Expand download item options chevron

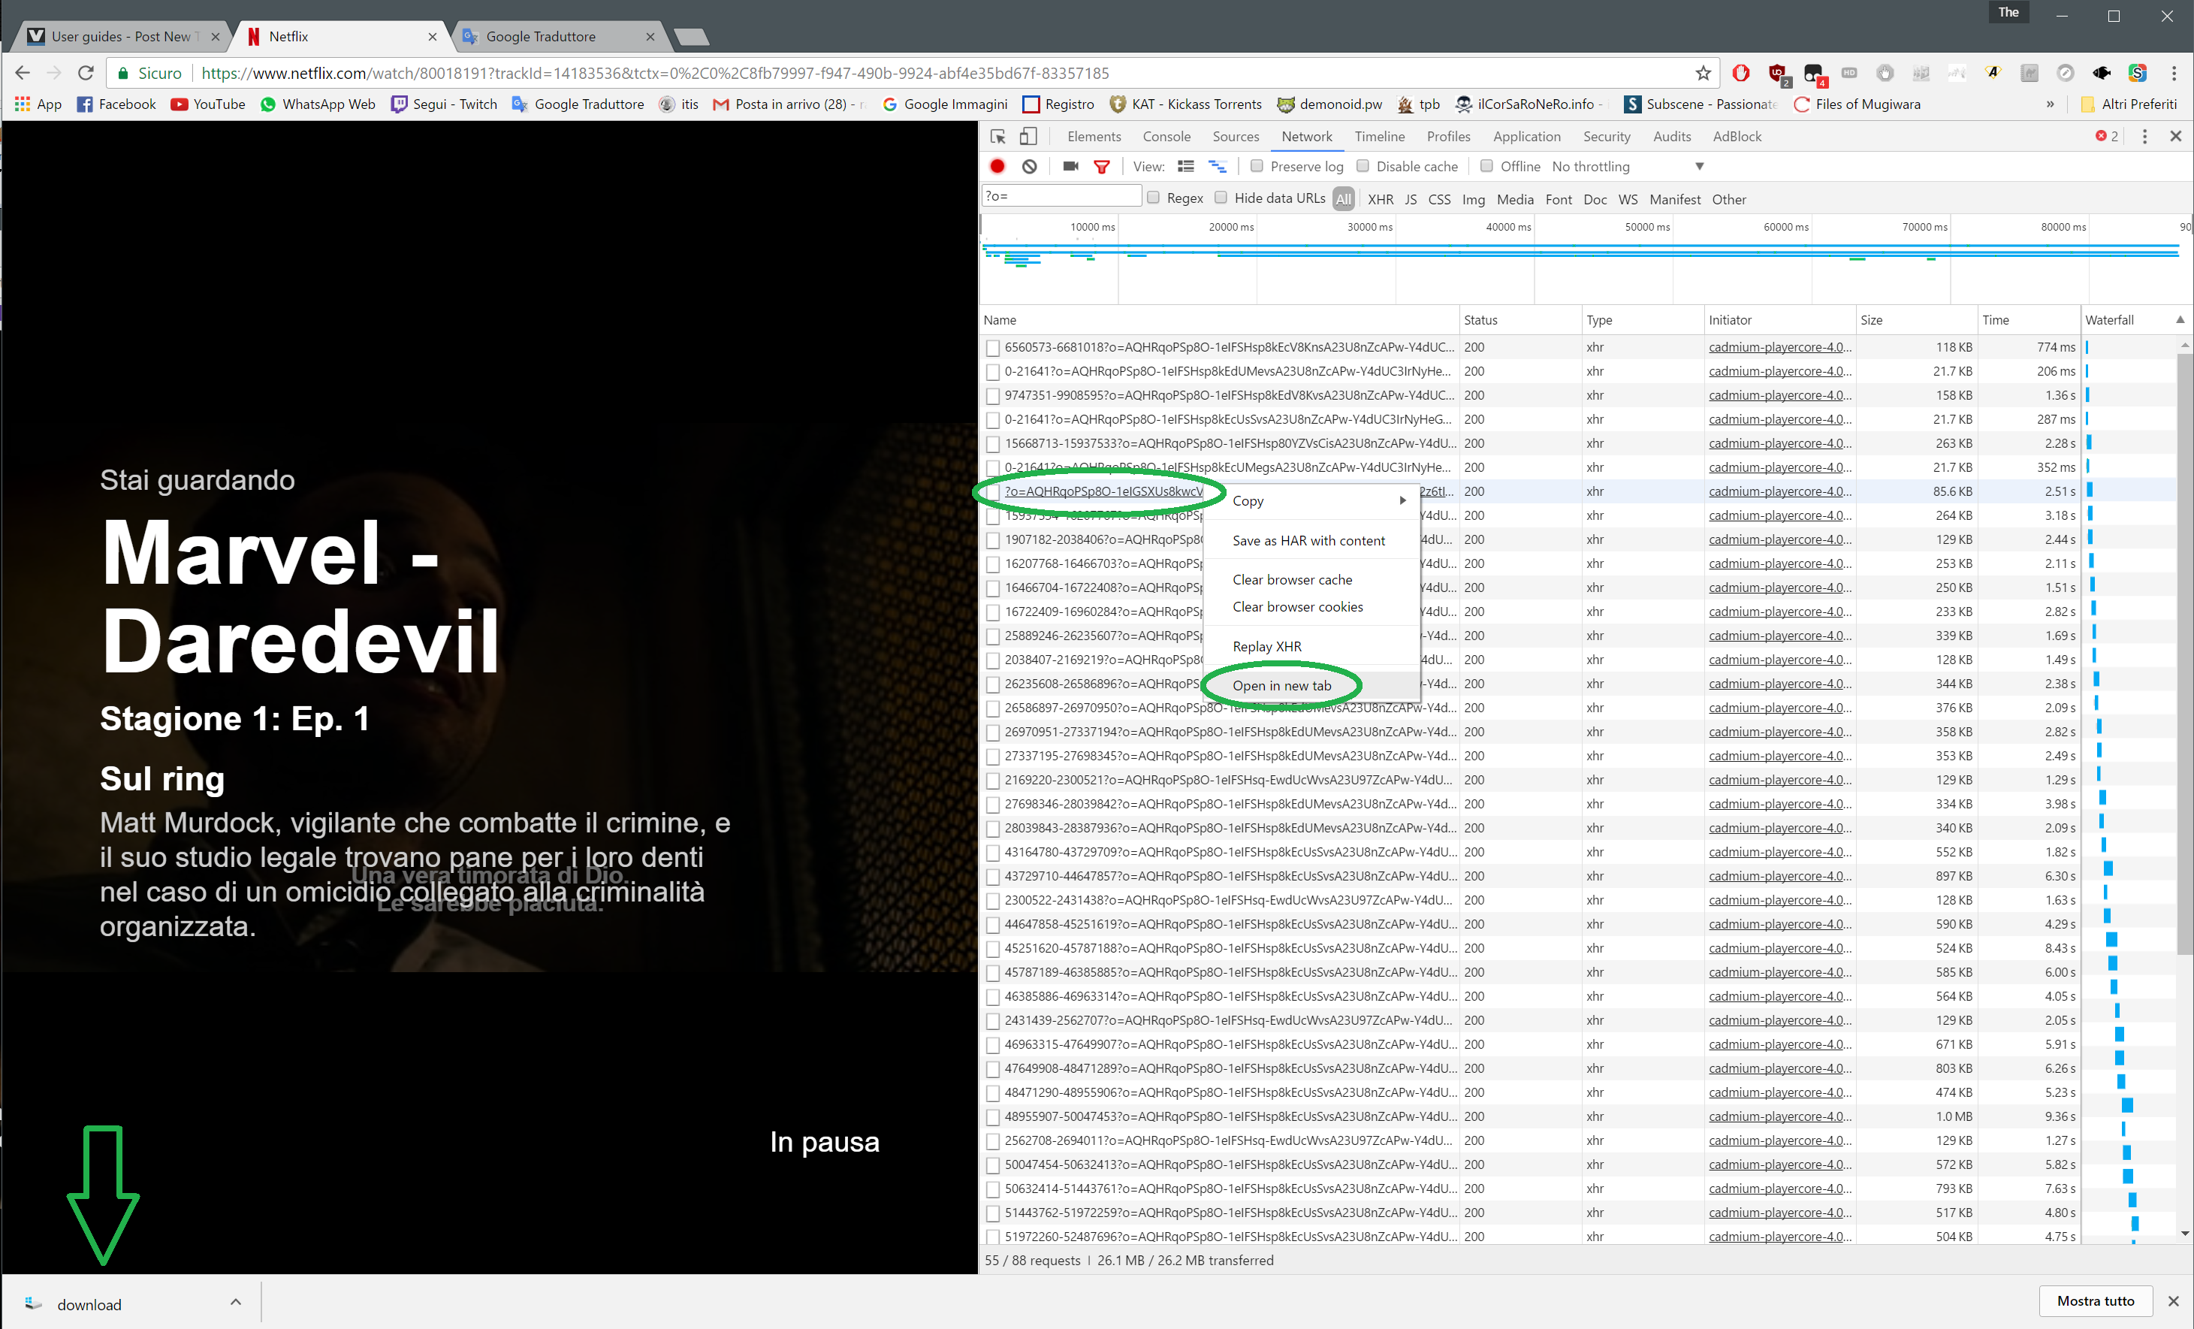235,1301
